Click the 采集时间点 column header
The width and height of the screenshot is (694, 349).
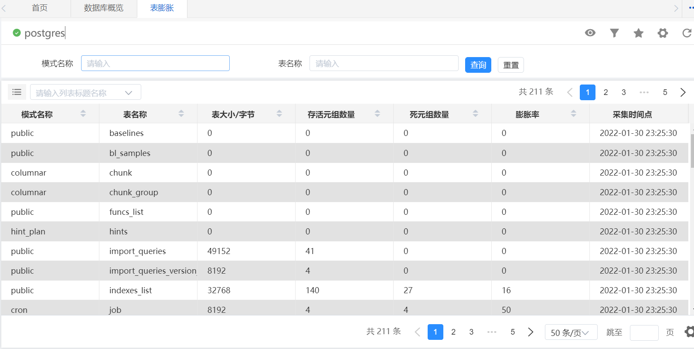point(632,114)
